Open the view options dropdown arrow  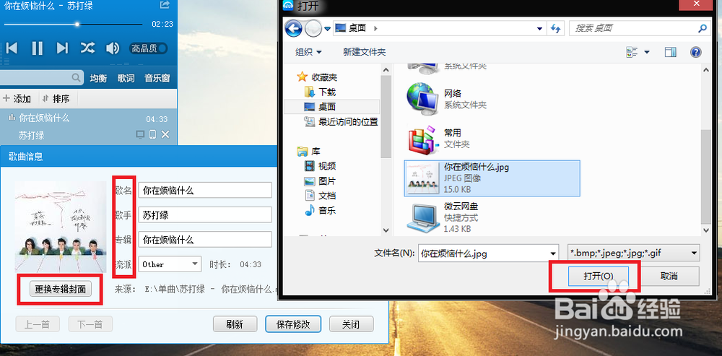click(646, 52)
